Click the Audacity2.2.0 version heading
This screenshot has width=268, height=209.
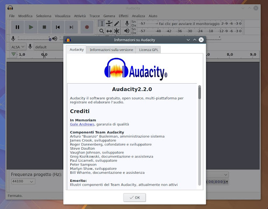132,89
